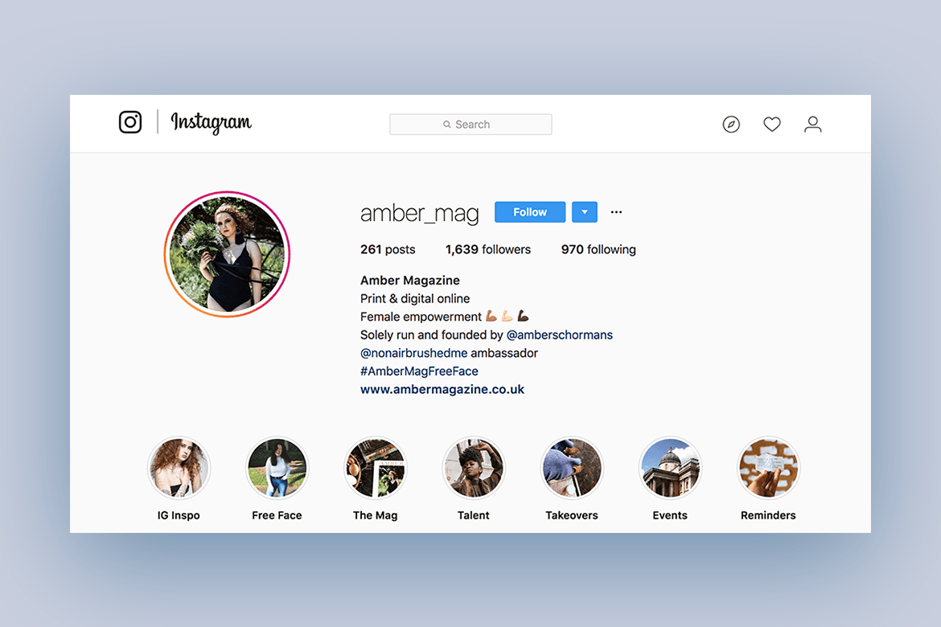Click the three-dot options icon beside Follow

(x=616, y=211)
